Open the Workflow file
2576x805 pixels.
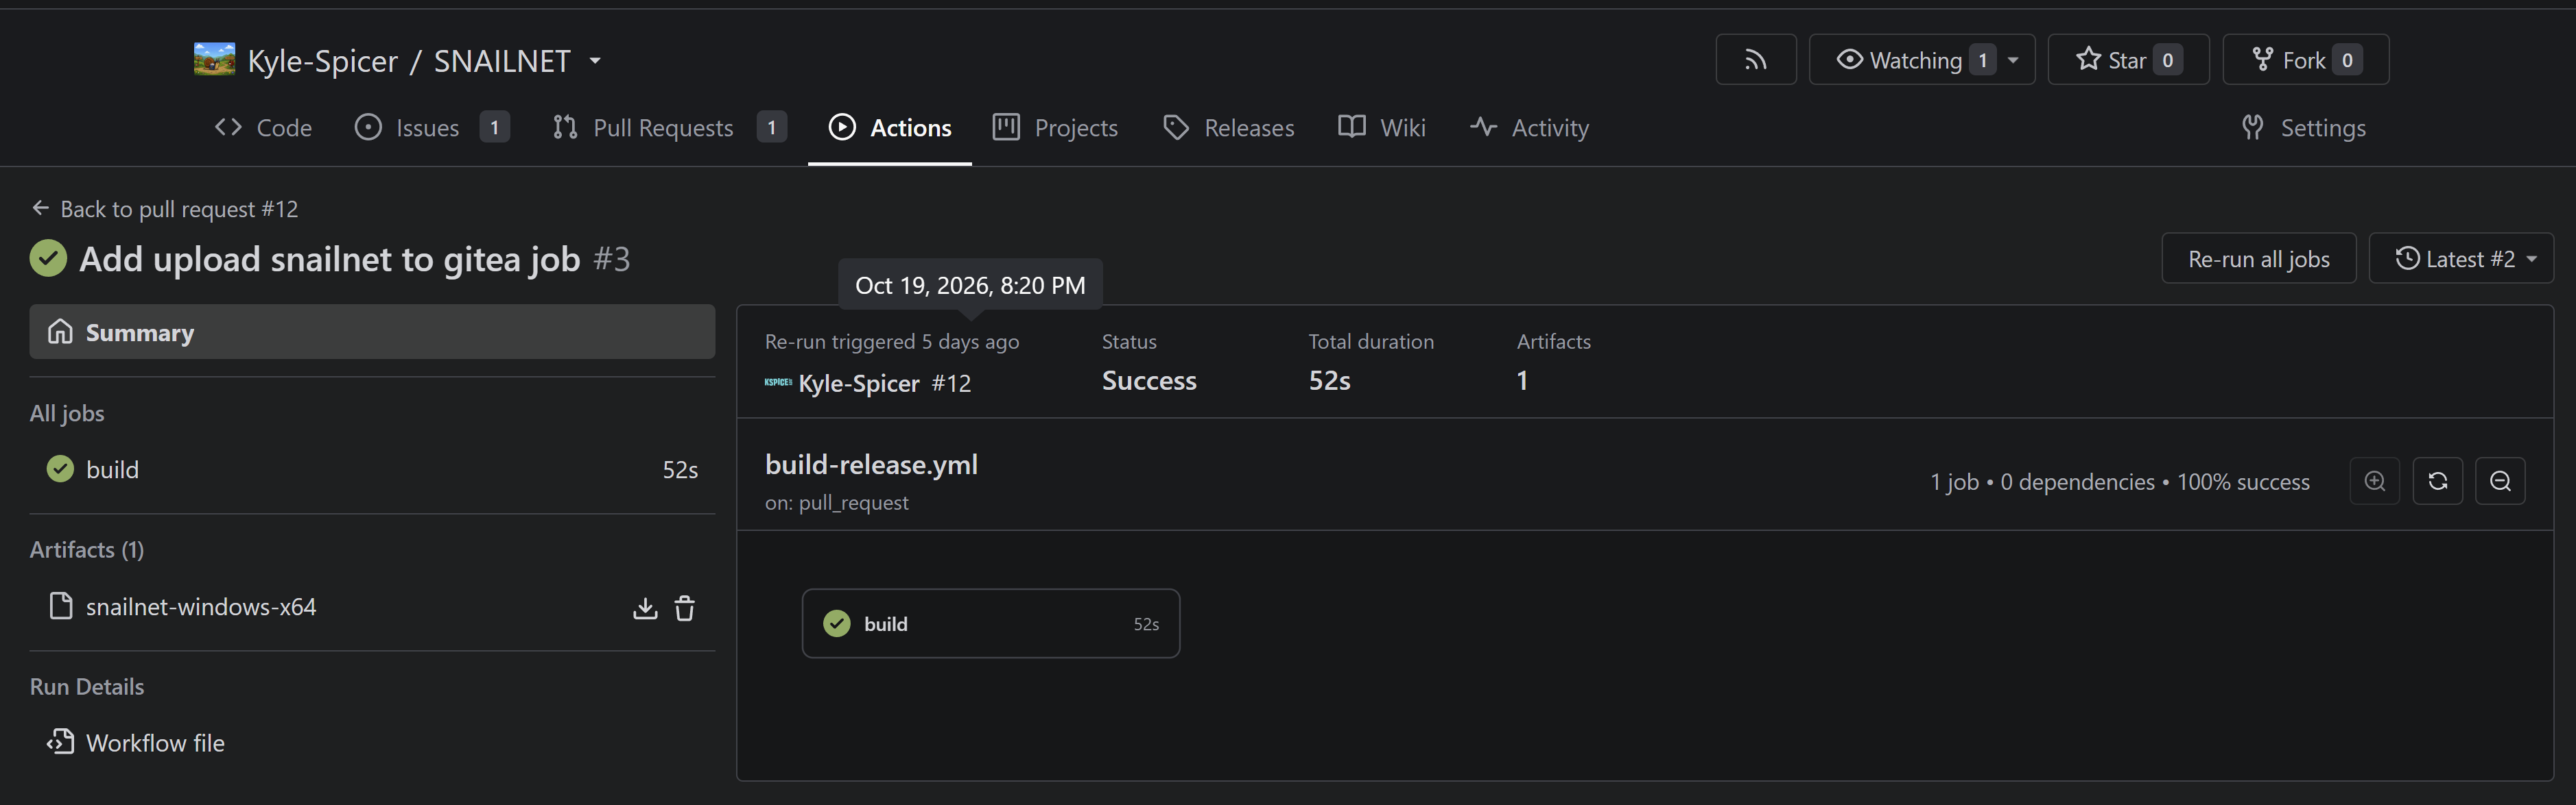coord(135,743)
